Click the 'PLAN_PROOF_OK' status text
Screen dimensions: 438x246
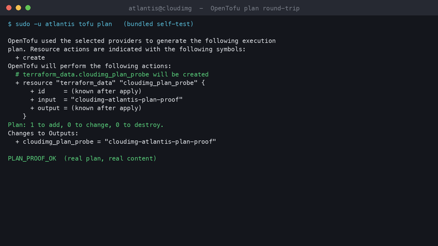coord(32,159)
